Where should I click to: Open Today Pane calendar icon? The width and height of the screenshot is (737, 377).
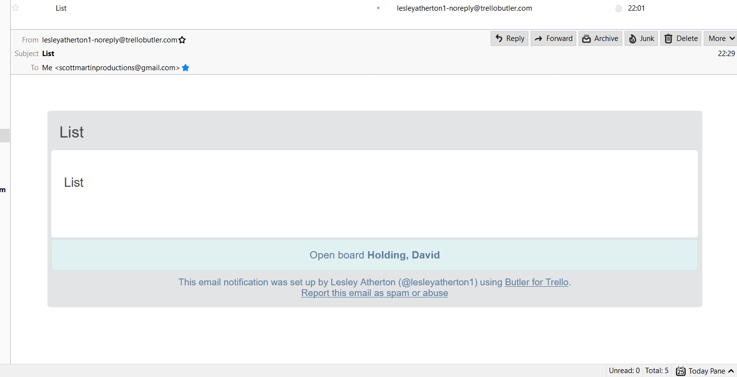680,371
